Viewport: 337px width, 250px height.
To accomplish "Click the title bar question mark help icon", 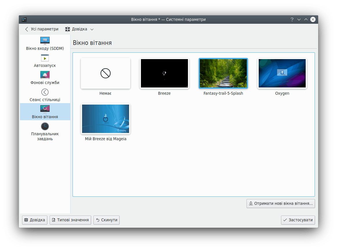I will 292,19.
